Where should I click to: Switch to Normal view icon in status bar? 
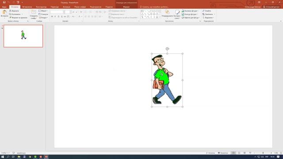point(233,153)
